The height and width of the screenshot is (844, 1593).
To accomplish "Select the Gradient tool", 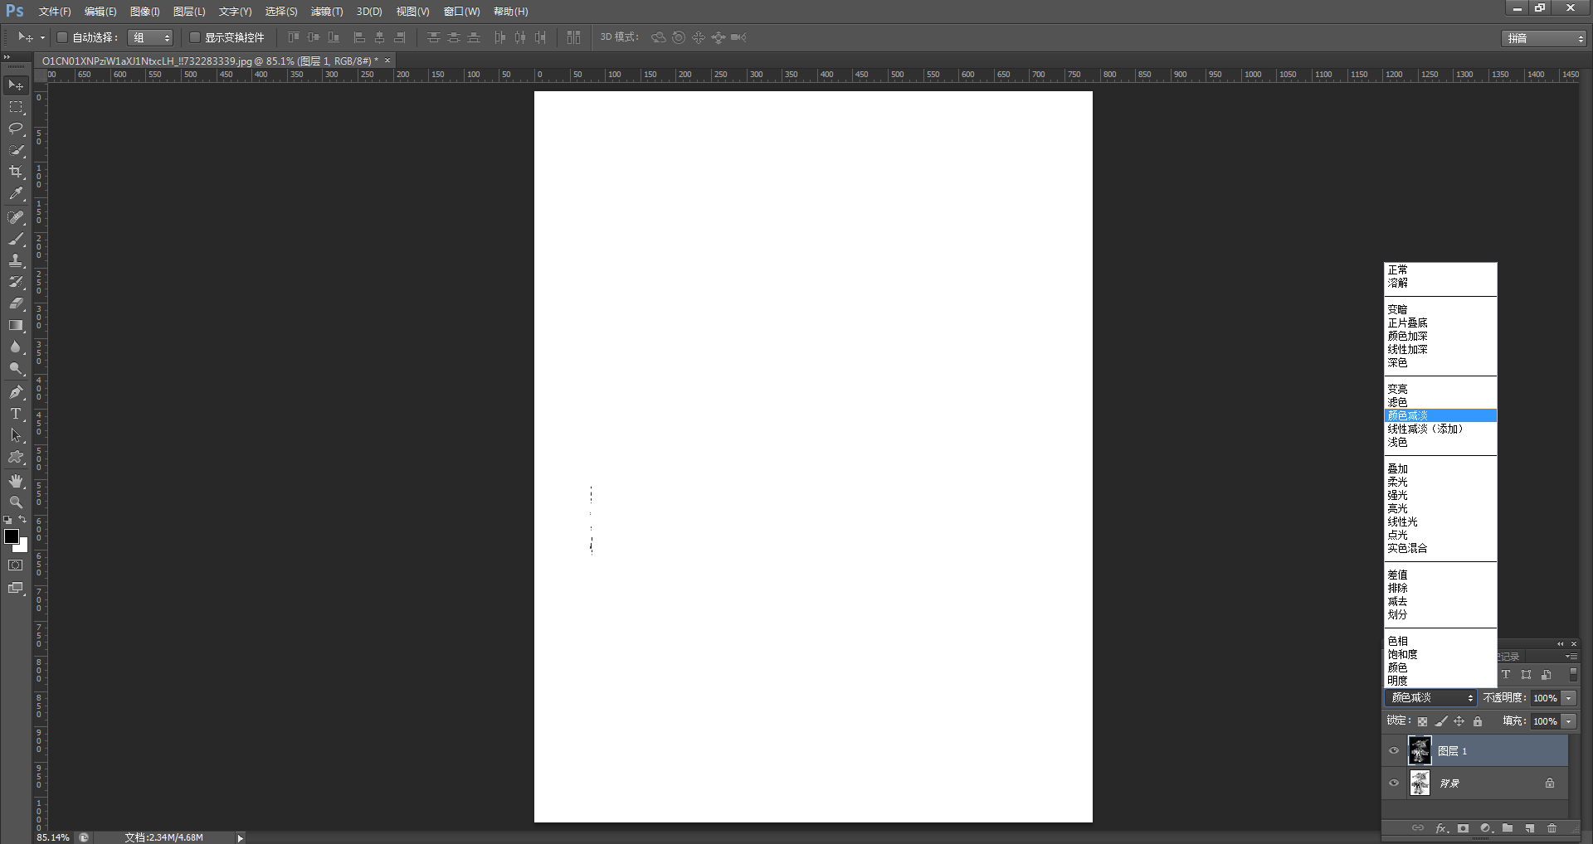I will tap(16, 325).
